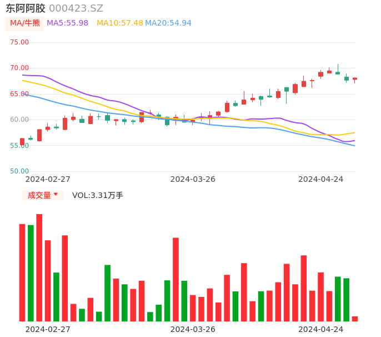
Task: Select the tallest red volume bar
Action: (x=39, y=267)
